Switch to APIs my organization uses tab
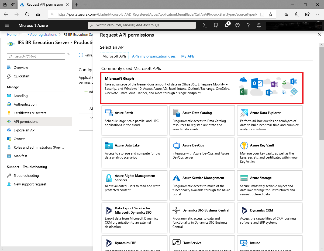This screenshot has width=324, height=251. click(154, 56)
